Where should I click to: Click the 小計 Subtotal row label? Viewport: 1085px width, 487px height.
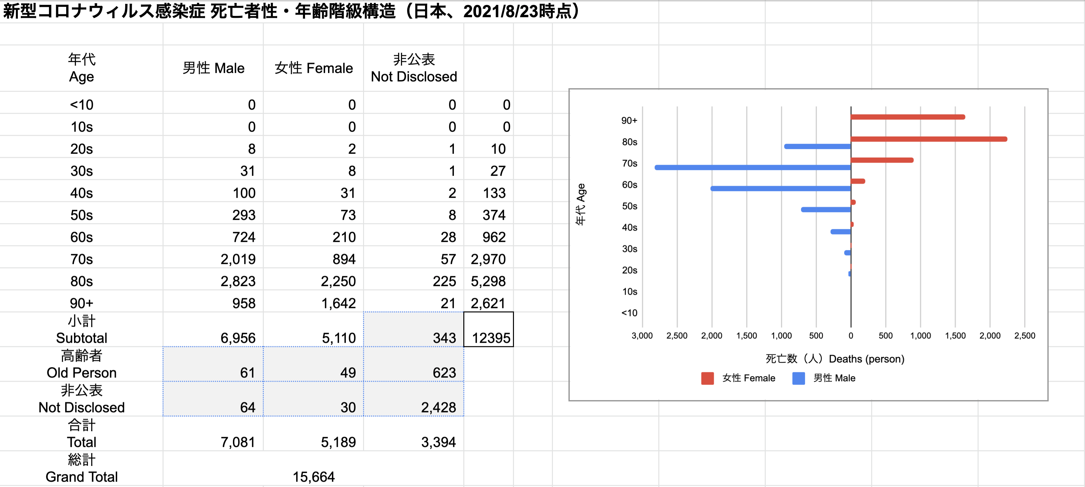(81, 329)
